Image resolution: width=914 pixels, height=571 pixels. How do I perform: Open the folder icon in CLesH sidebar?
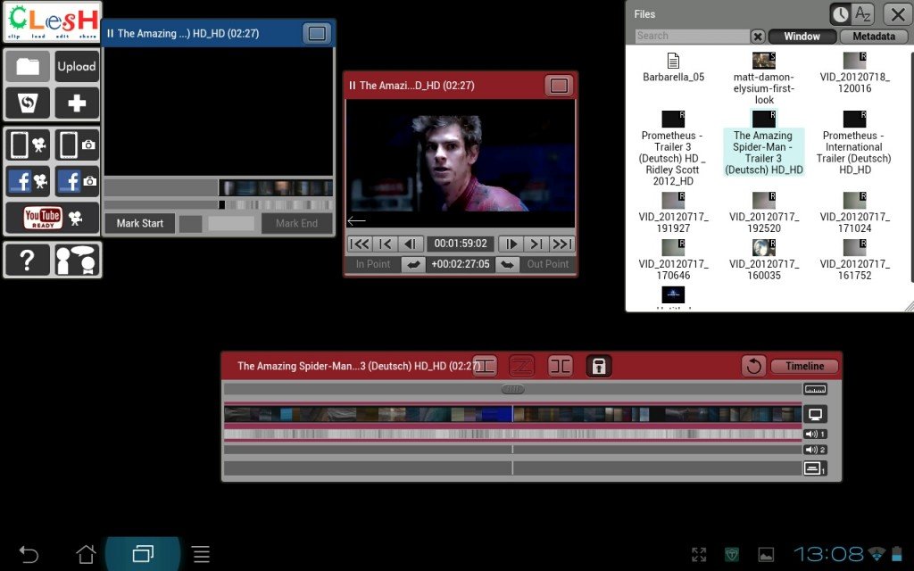click(28, 67)
